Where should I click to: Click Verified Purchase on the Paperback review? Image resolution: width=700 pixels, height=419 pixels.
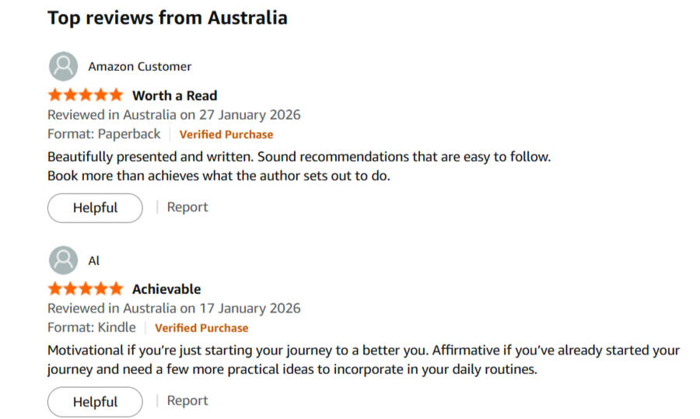click(x=226, y=134)
